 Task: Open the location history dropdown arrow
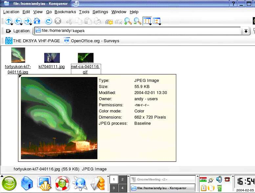246,31
